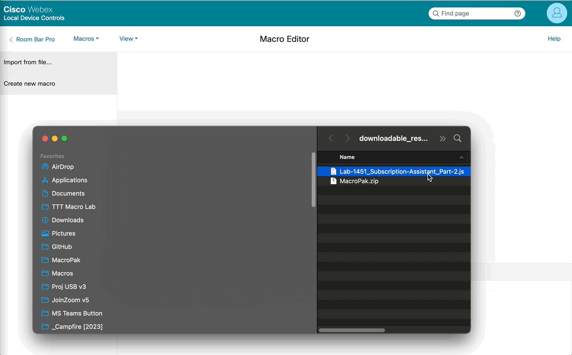Click the Find page search field

(473, 13)
